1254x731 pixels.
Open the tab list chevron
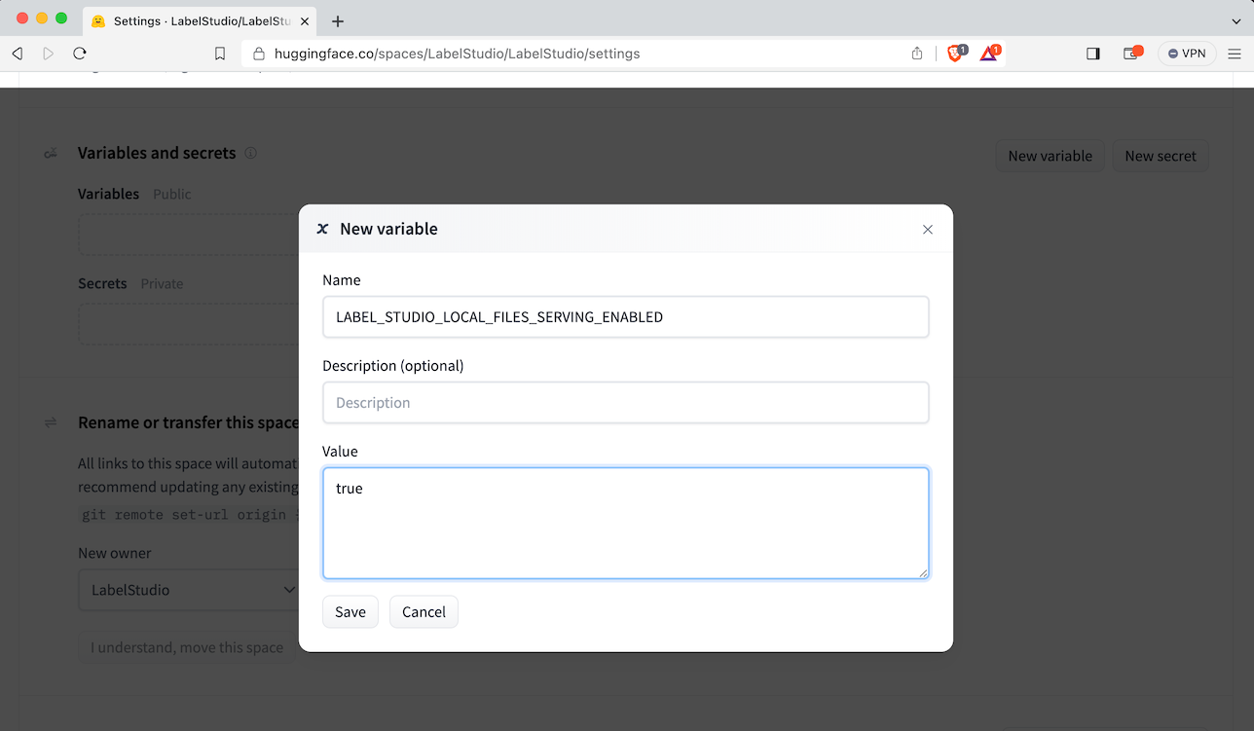[1236, 21]
